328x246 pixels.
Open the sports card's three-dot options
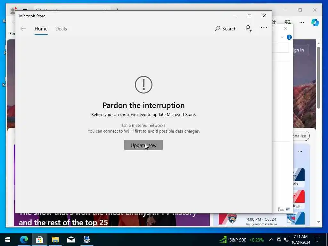click(x=300, y=152)
